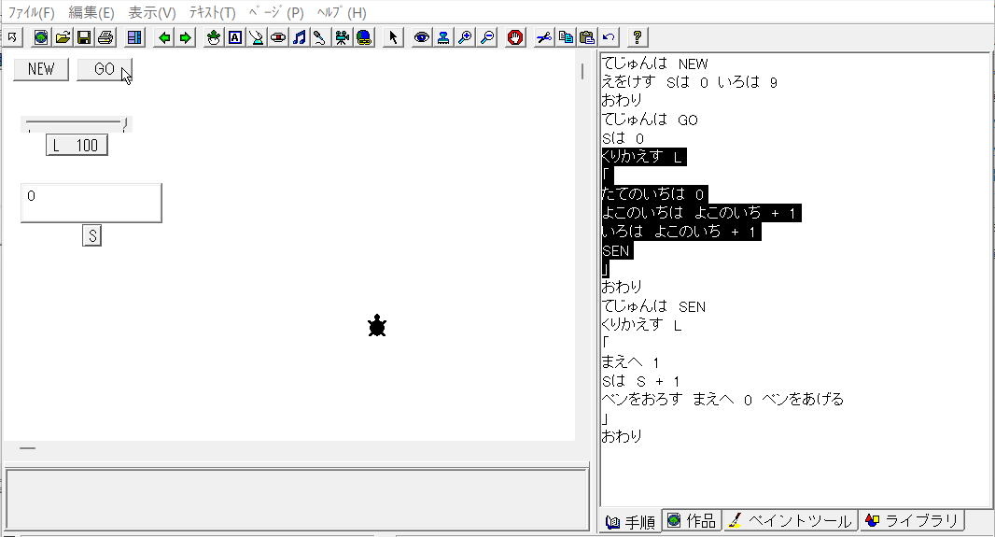Click the first toolbar icon with small arrow
This screenshot has height=537, width=995.
(12, 37)
